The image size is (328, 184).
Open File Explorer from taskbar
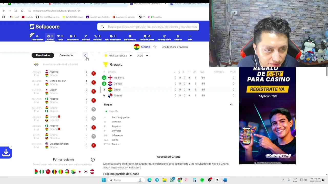pyautogui.click(x=164, y=180)
